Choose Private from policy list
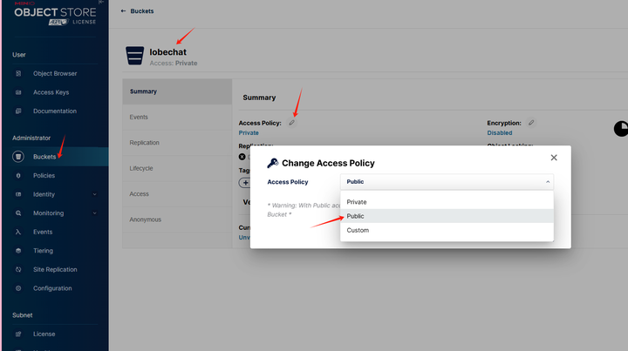The height and width of the screenshot is (351, 628). (447, 202)
